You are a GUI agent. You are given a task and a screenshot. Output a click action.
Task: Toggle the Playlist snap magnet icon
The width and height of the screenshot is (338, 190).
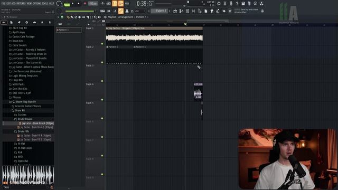coord(62,17)
